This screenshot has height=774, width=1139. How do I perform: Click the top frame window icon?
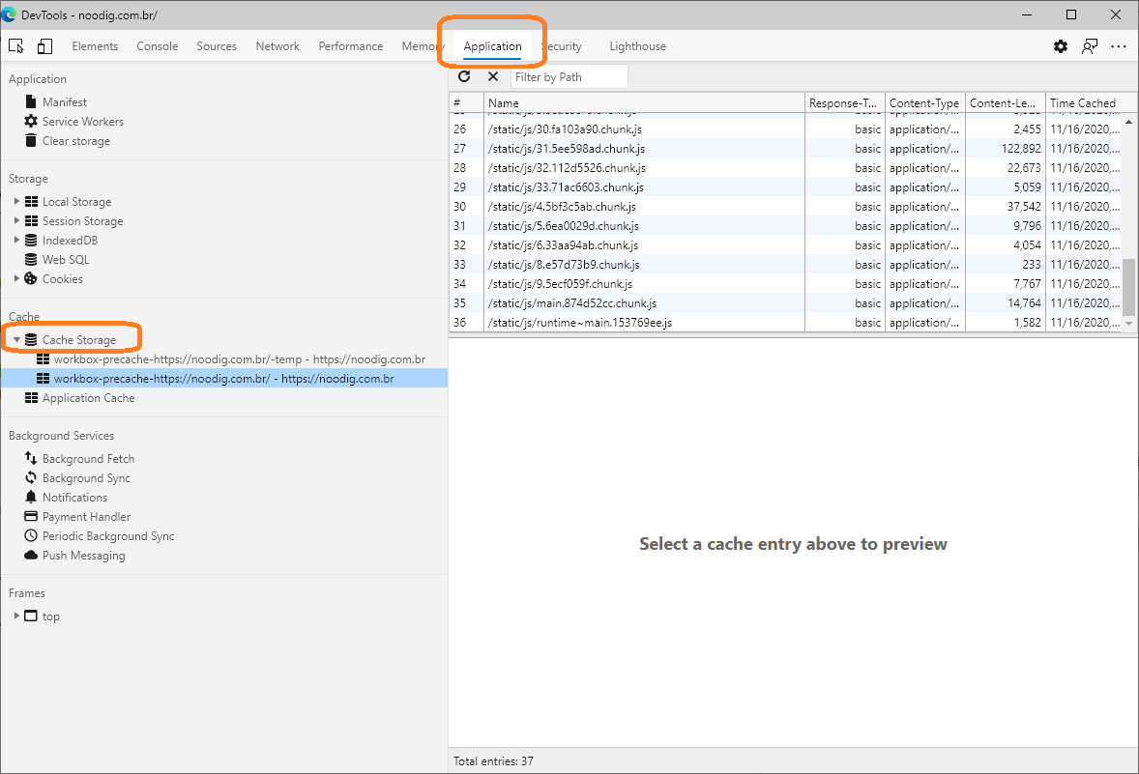[x=31, y=616]
